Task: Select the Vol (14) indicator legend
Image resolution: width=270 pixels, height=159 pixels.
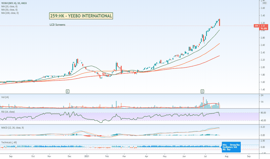Action: click(x=5, y=97)
